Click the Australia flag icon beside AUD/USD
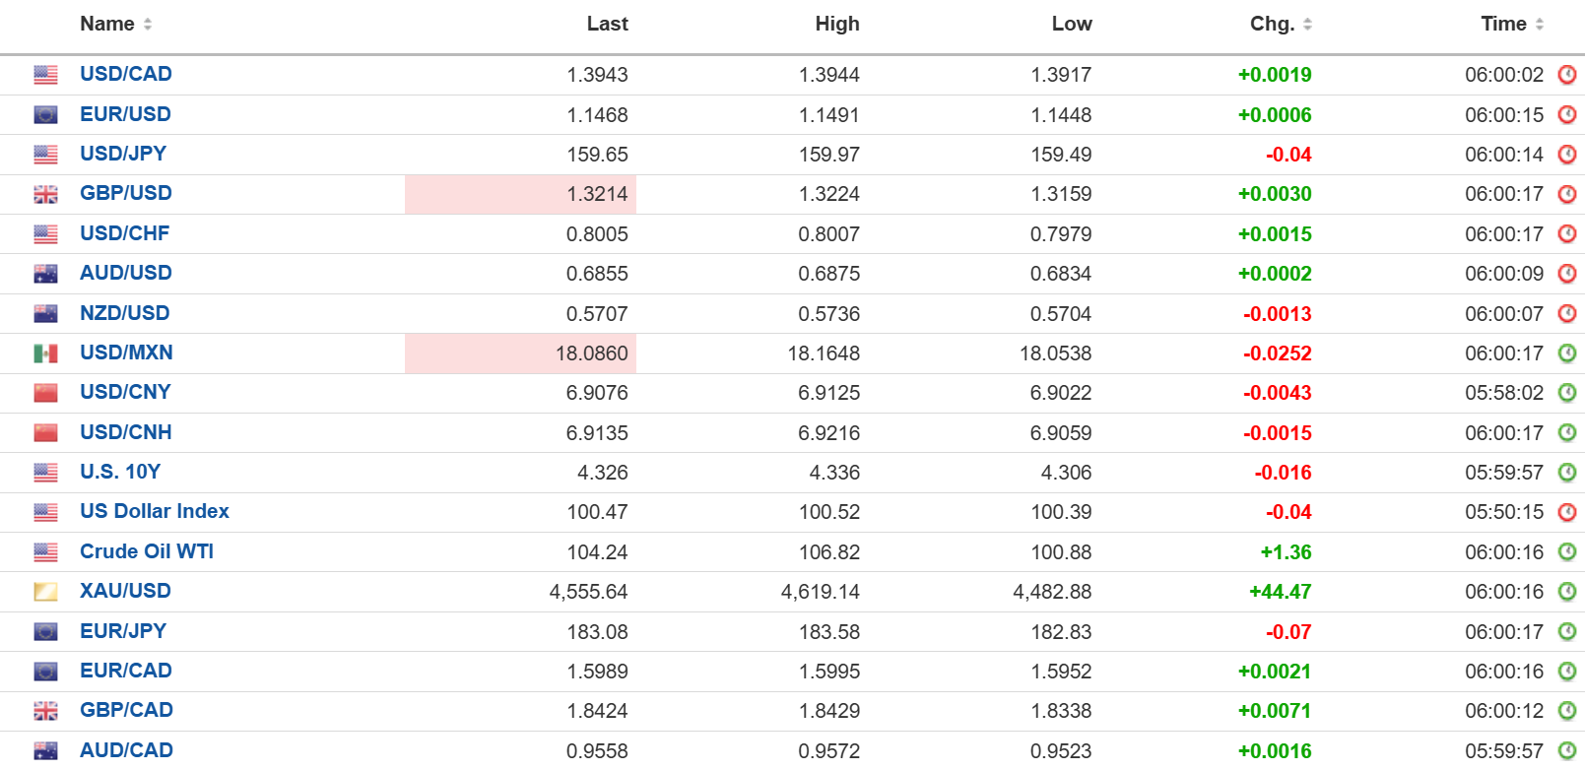 point(45,274)
